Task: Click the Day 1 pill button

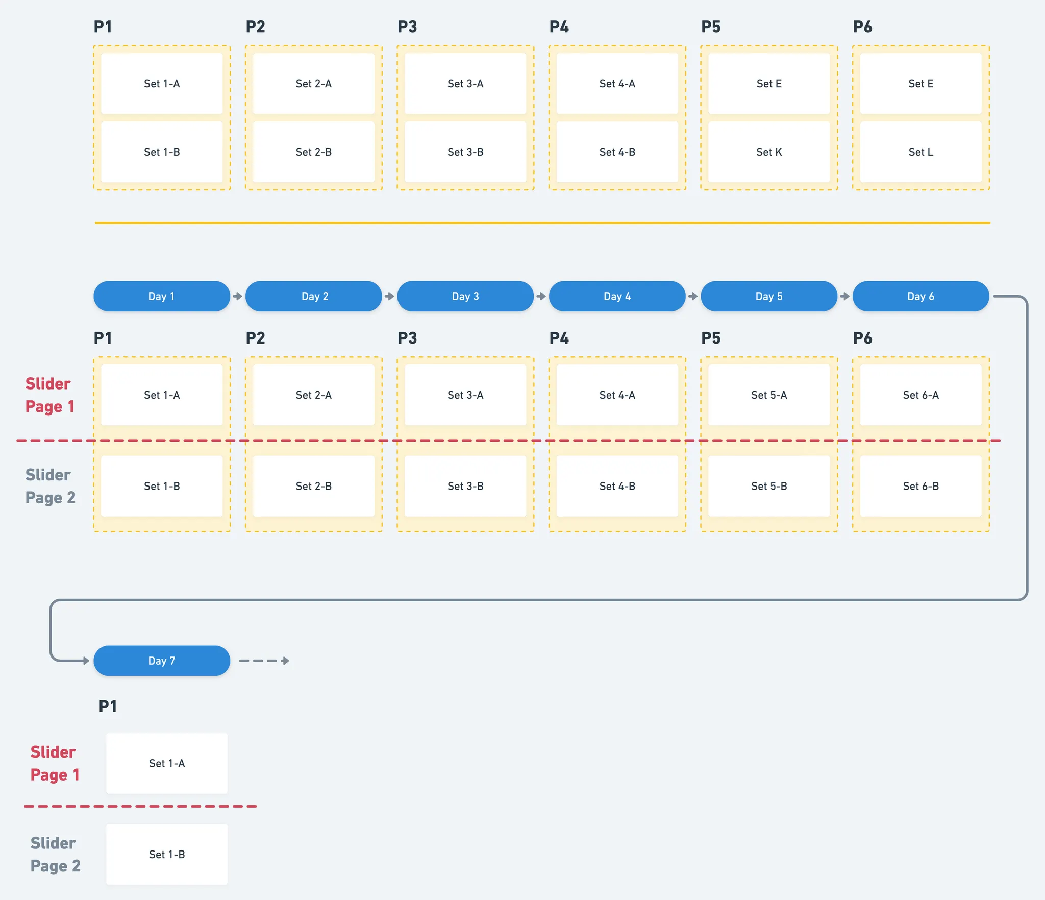Action: [161, 296]
